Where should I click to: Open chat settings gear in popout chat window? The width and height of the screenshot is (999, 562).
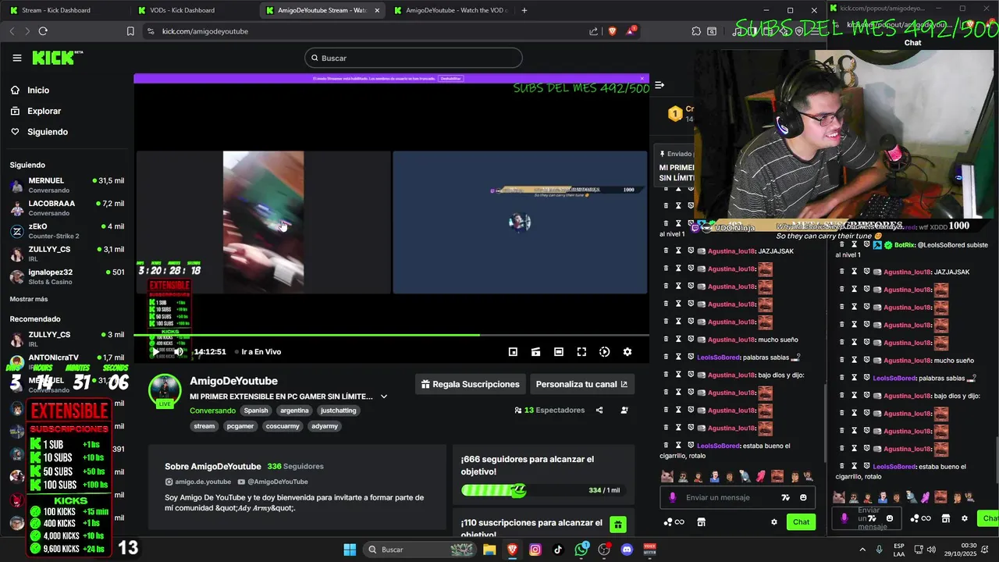point(965,518)
